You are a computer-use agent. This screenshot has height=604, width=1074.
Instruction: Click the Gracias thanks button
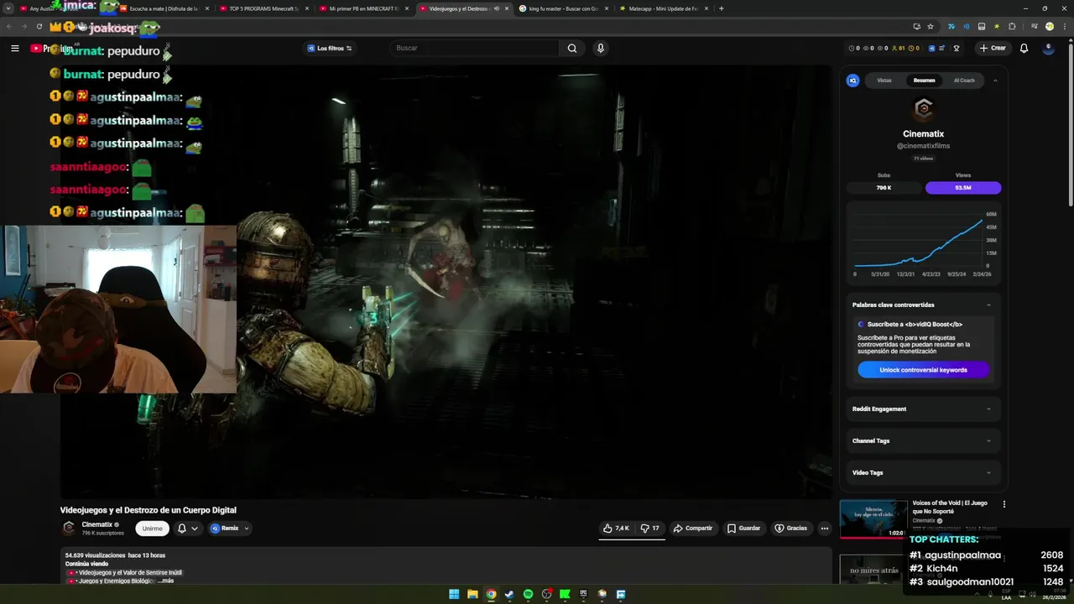pyautogui.click(x=790, y=528)
